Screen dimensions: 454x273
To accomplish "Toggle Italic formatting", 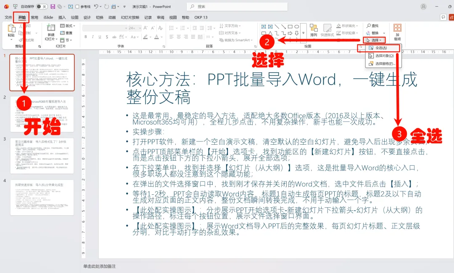I will (x=92, y=37).
